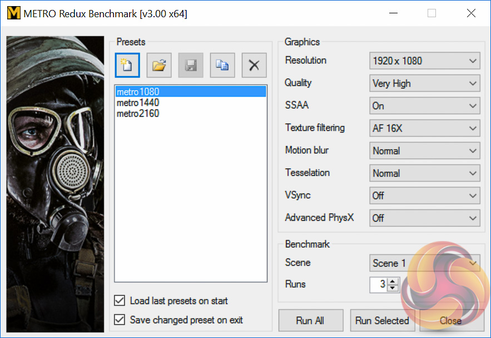Image resolution: width=491 pixels, height=338 pixels.
Task: Open the SSAA dropdown
Action: click(424, 105)
